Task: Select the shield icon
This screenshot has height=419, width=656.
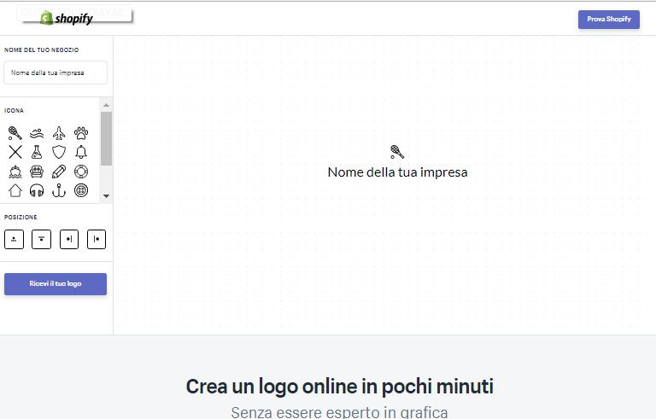Action: point(59,152)
